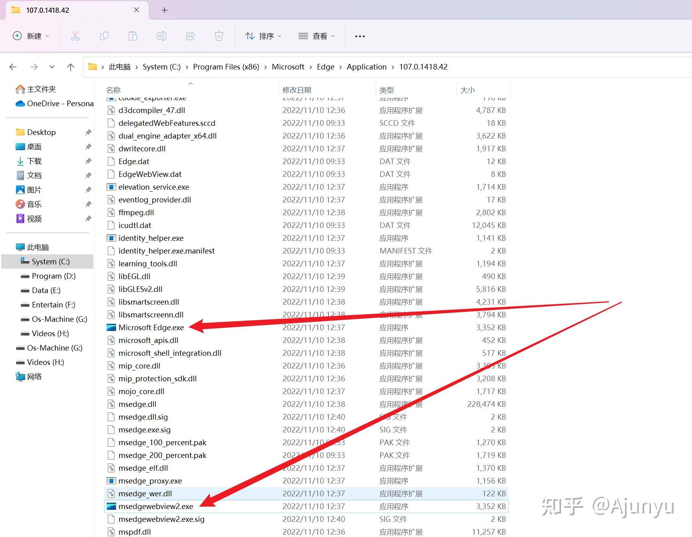Image resolution: width=692 pixels, height=537 pixels.
Task: Click the Share icon in the toolbar
Action: click(x=190, y=36)
